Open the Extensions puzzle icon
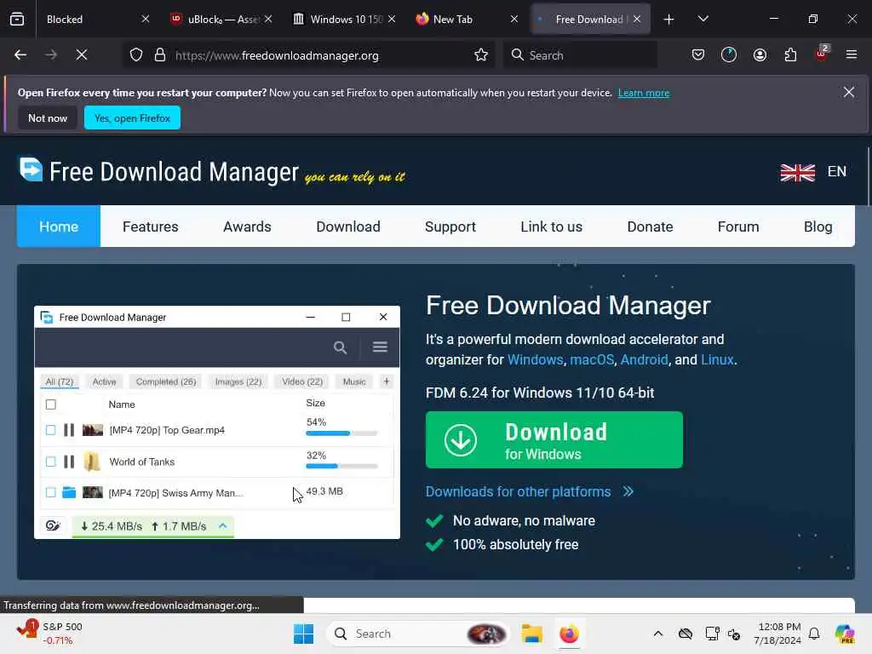The height and width of the screenshot is (654, 872). tap(790, 55)
